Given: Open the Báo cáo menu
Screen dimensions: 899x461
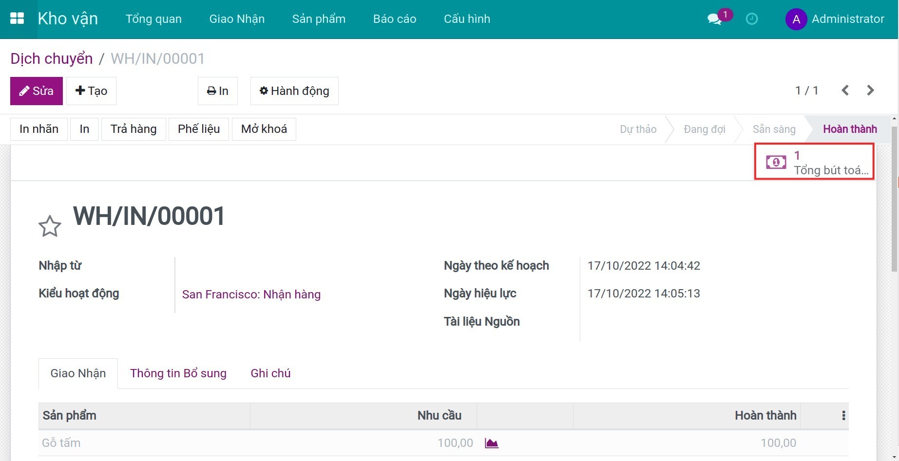Looking at the screenshot, I should coord(394,19).
